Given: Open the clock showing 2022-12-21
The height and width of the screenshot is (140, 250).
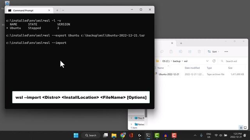Looking at the screenshot, I should point(236,135).
